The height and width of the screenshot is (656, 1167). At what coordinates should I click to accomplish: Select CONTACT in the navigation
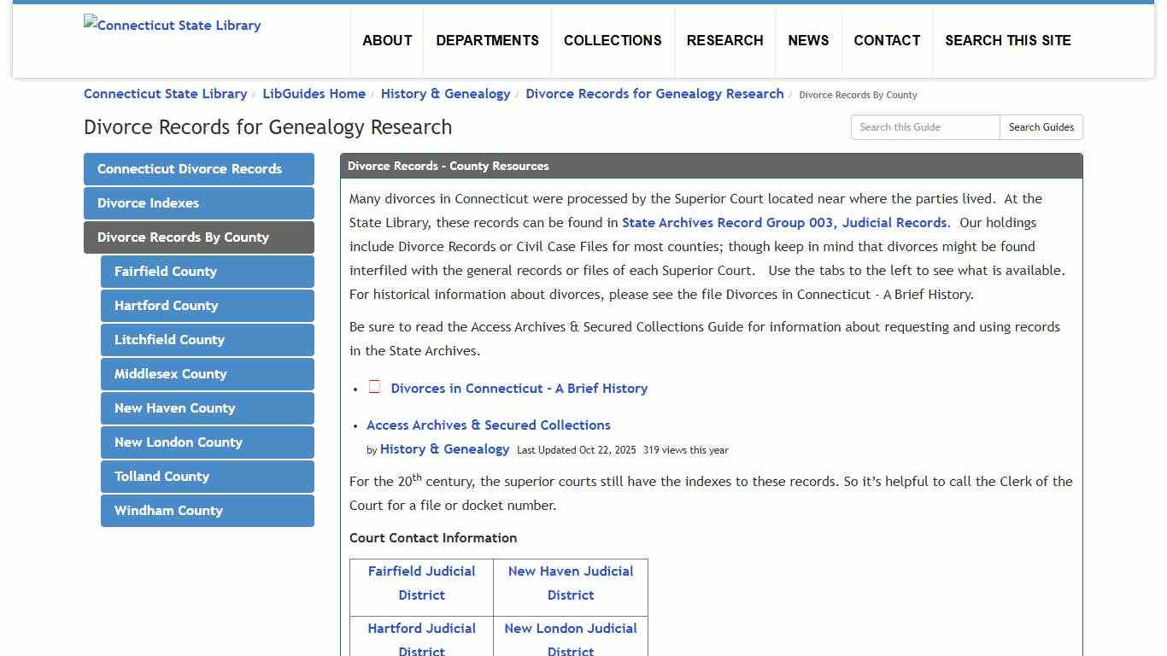coord(887,40)
